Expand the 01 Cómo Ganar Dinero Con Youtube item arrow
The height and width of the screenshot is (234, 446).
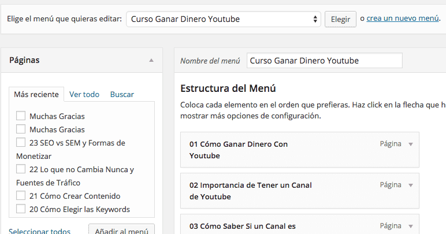click(411, 144)
